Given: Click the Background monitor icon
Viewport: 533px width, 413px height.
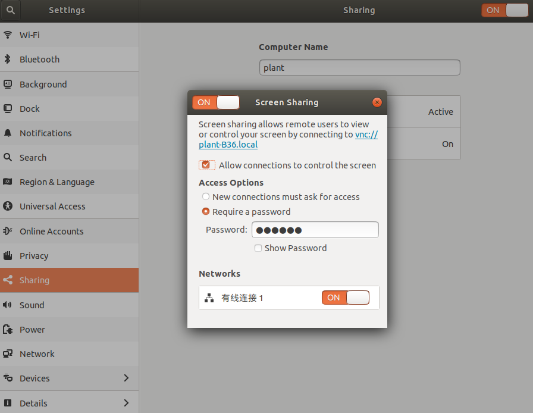Looking at the screenshot, I should (x=8, y=84).
